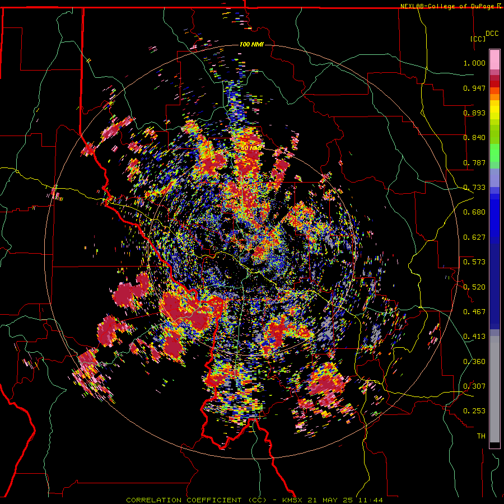Click the 0.840 scale value
This screenshot has width=504, height=504.
474,138
